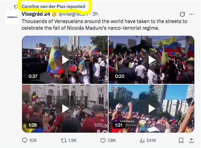This screenshot has width=201, height=148.
Task: Open the reply comment icon showing 106
Action: pyautogui.click(x=25, y=140)
